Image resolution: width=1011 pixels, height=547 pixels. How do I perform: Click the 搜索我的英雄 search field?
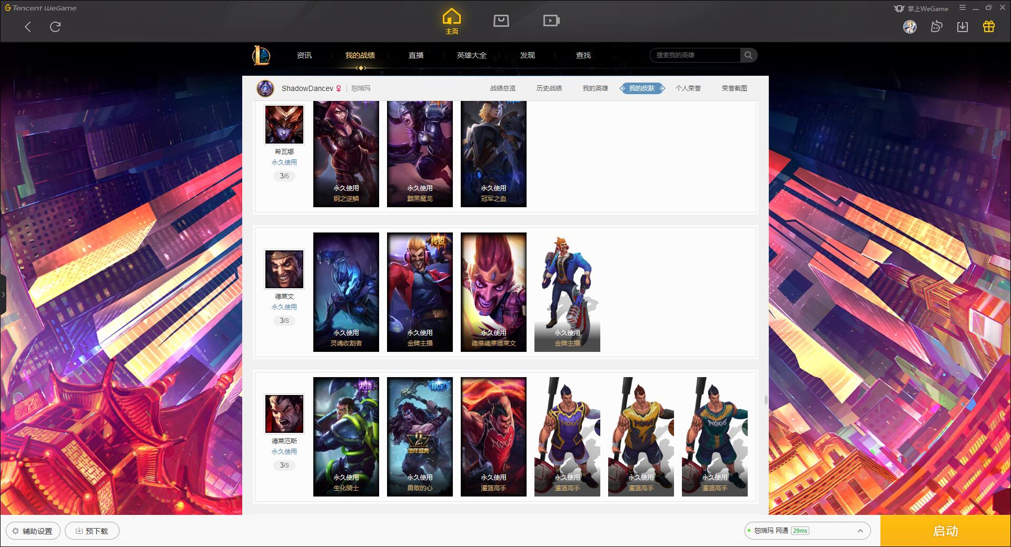click(695, 55)
